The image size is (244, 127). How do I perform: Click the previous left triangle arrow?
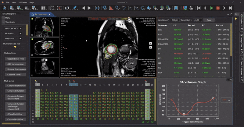[x=83, y=8]
